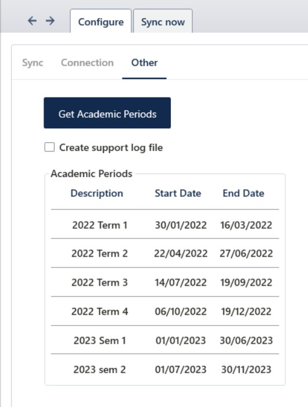
Task: Click the End Date column header
Action: [x=243, y=193]
